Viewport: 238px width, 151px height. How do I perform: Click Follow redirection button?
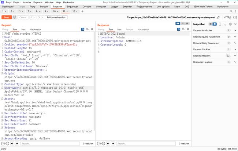(56, 18)
